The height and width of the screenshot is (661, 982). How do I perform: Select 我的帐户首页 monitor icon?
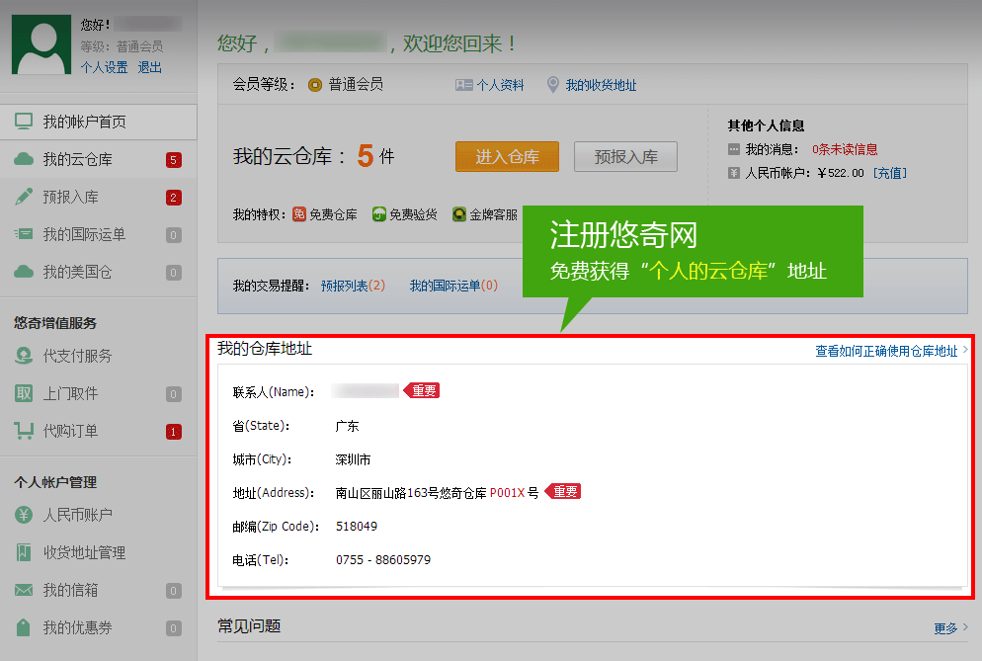click(24, 122)
